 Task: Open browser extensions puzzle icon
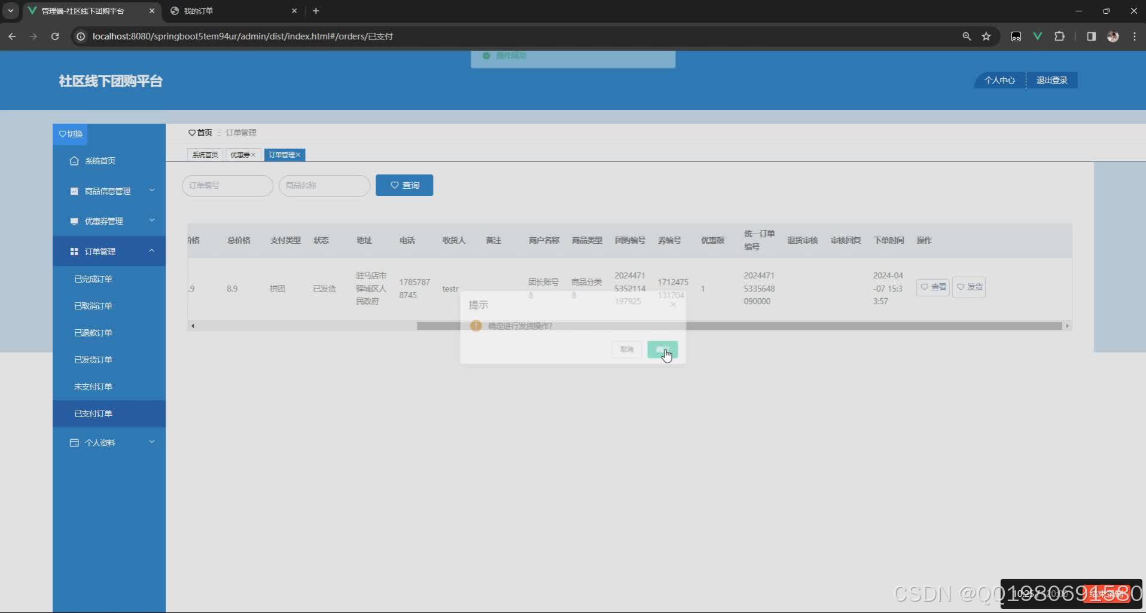[1059, 36]
